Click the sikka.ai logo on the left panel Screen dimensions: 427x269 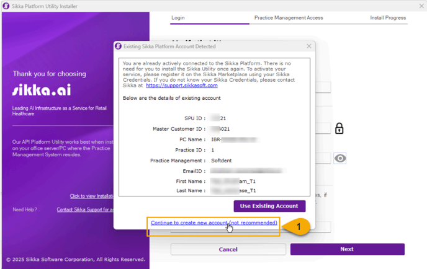pos(41,90)
